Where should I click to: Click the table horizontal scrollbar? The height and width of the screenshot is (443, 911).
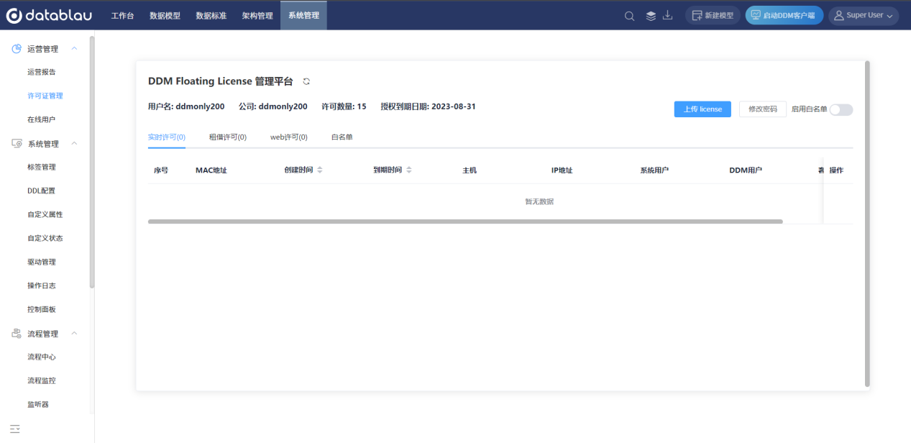465,221
